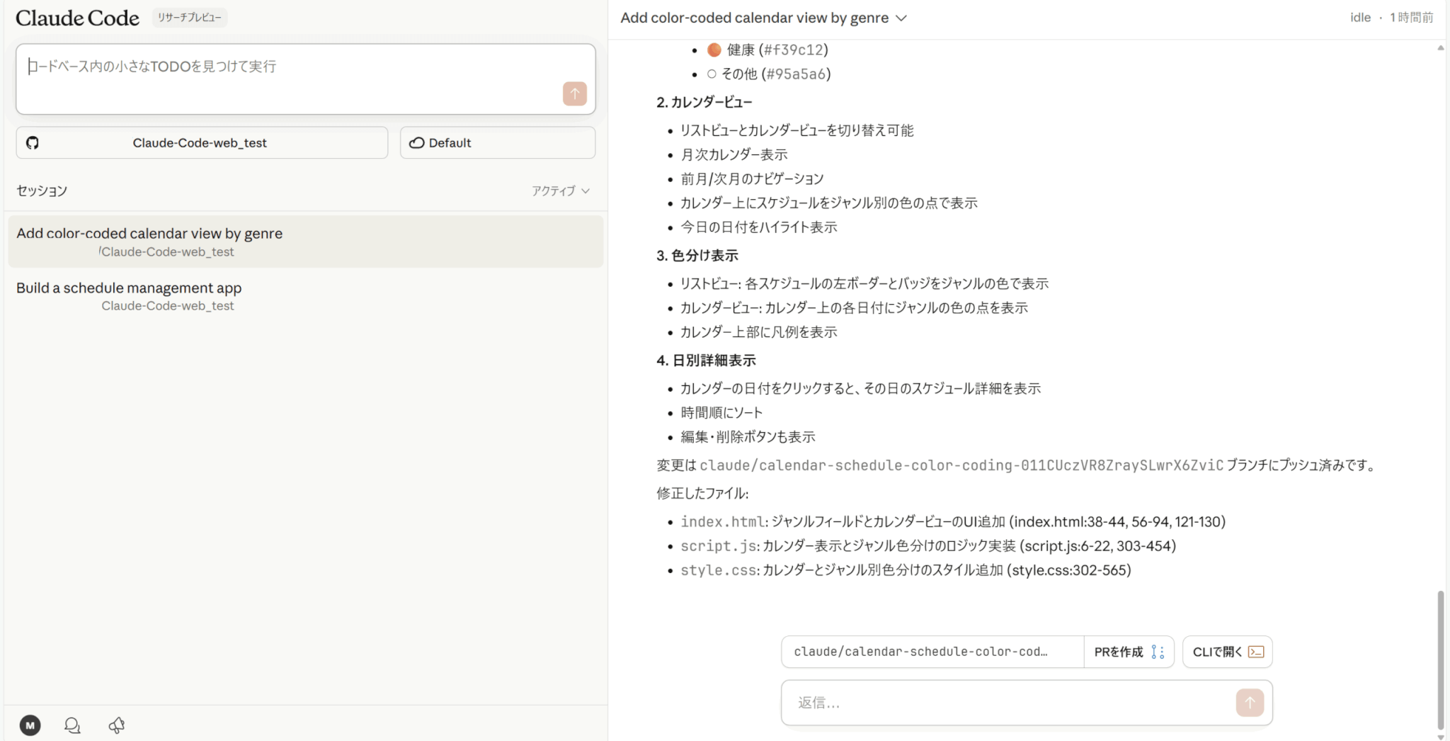Click the megaphone announcements icon
Screen dimensions: 1450x741
pos(117,725)
